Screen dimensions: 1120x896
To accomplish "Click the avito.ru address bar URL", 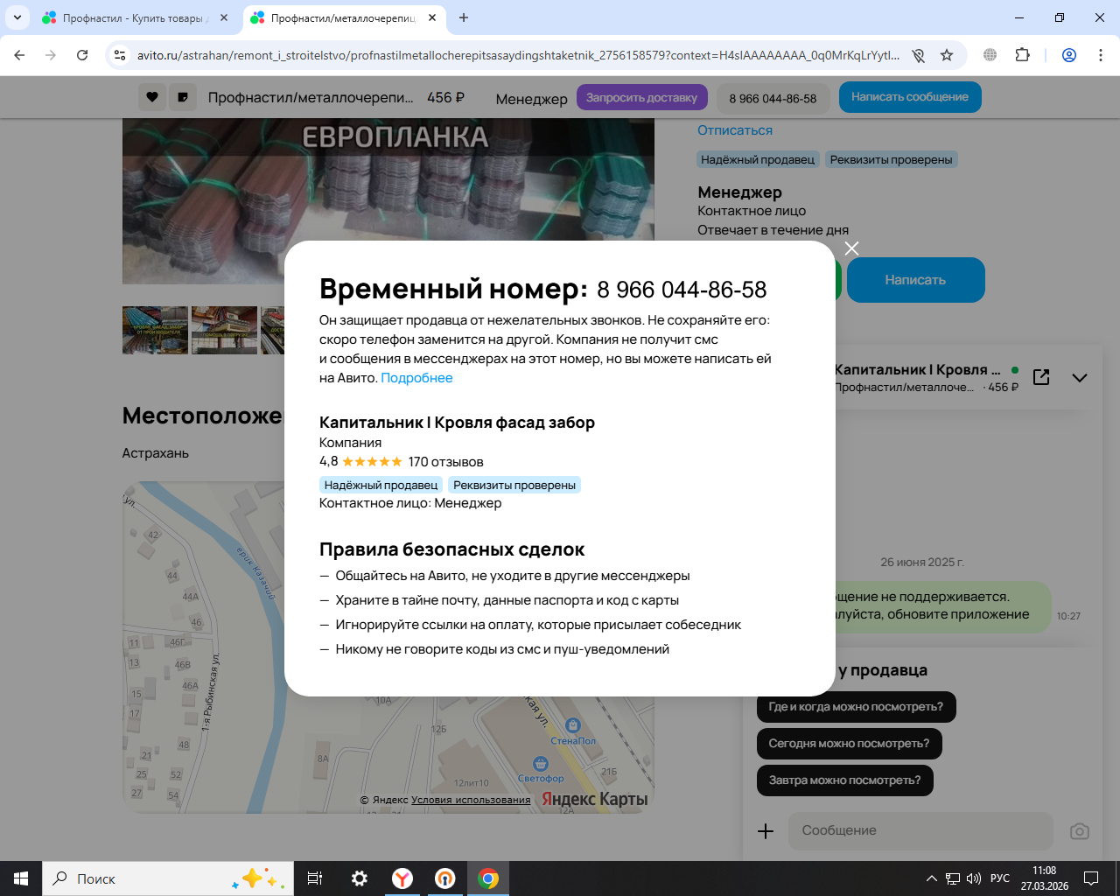I will point(518,55).
